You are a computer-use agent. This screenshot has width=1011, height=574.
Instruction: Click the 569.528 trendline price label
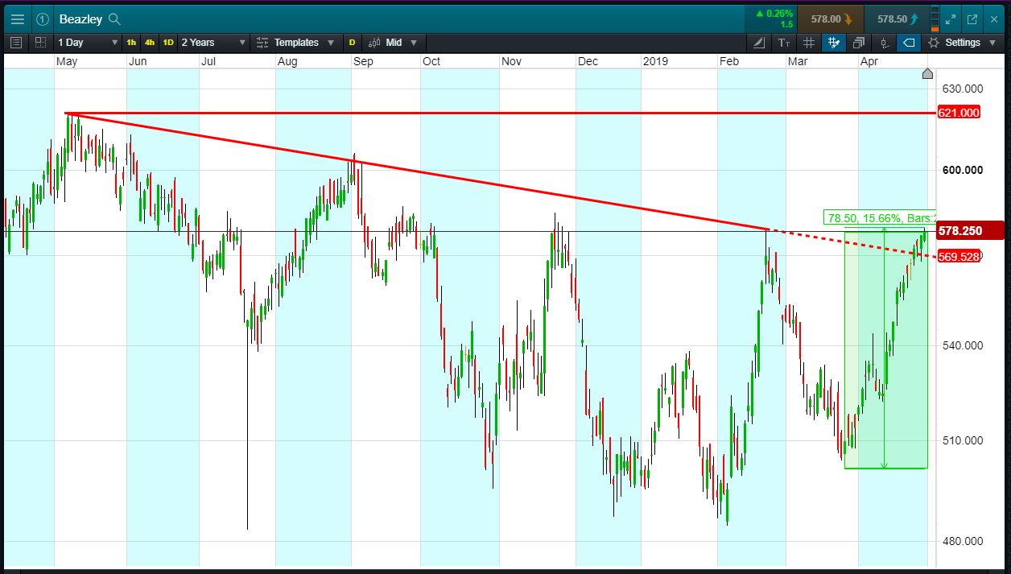pyautogui.click(x=959, y=257)
